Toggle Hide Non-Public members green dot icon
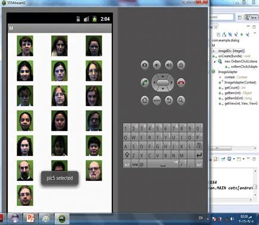Screen dimensions: 259x225 tap(242, 35)
